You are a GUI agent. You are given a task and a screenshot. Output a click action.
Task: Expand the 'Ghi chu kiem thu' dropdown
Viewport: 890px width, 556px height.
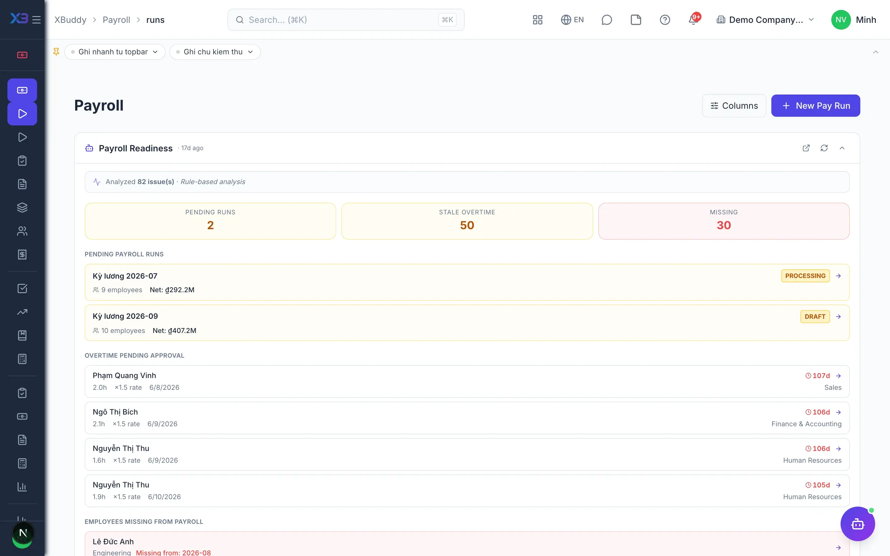click(x=215, y=52)
